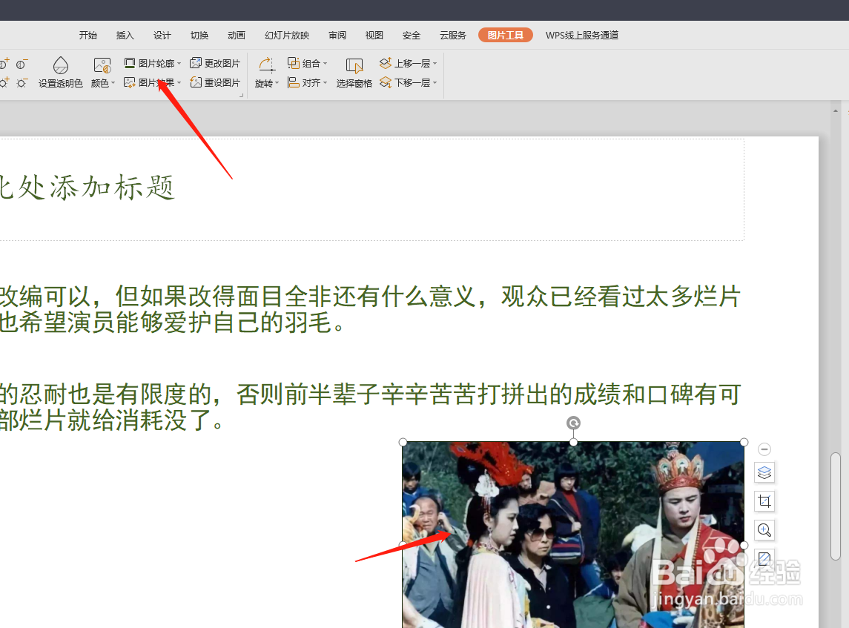Image resolution: width=849 pixels, height=628 pixels.
Task: Click the 下移一层 send backward icon
Action: tap(386, 82)
